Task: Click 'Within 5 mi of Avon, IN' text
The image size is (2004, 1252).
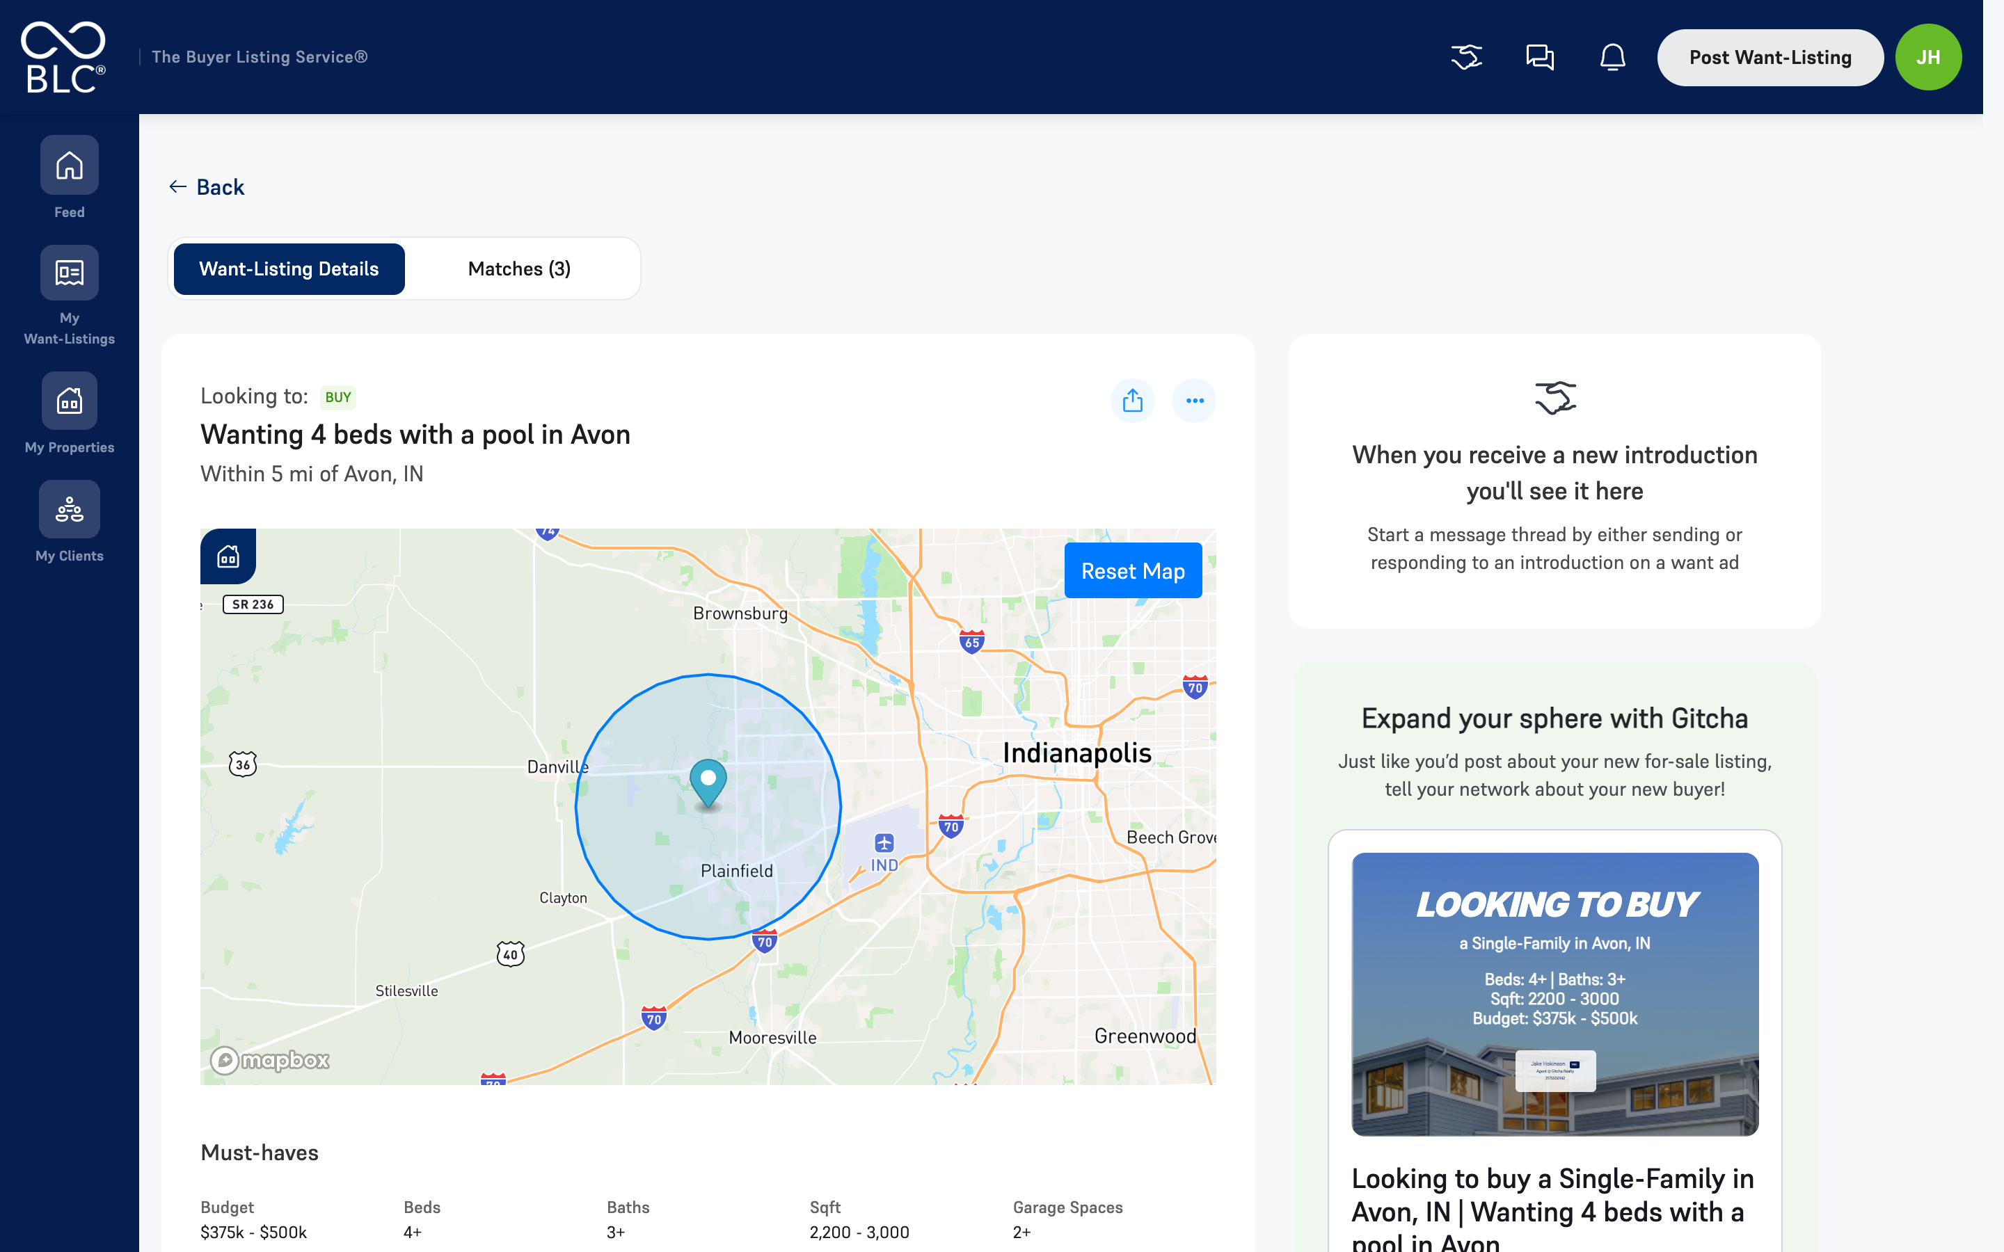Action: click(312, 474)
